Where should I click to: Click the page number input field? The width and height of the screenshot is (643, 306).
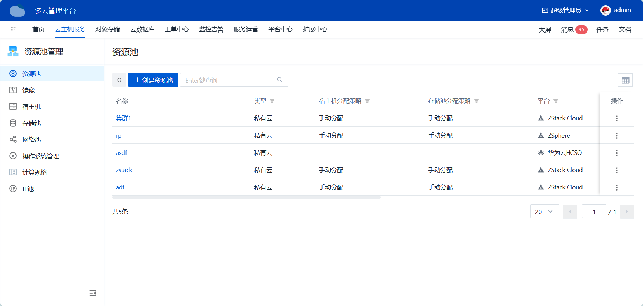pyautogui.click(x=594, y=212)
